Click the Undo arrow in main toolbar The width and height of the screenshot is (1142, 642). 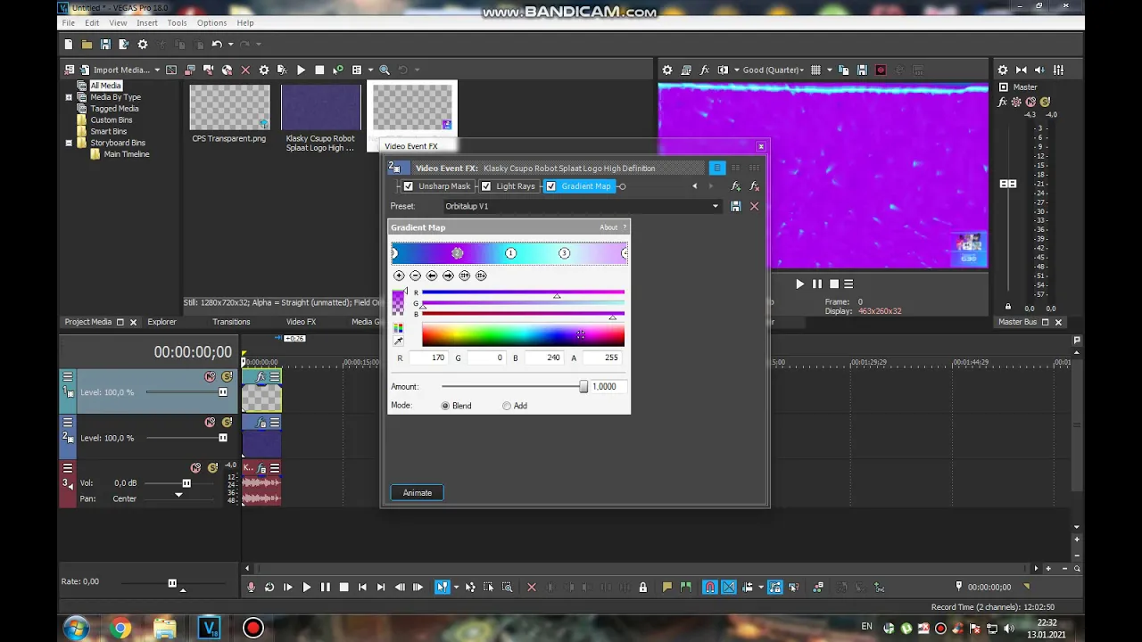pos(216,45)
